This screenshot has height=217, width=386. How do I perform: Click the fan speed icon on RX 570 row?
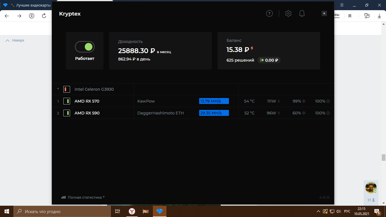click(304, 101)
